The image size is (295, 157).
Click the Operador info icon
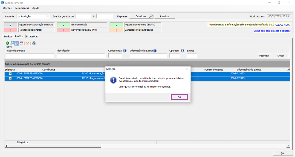point(182,51)
